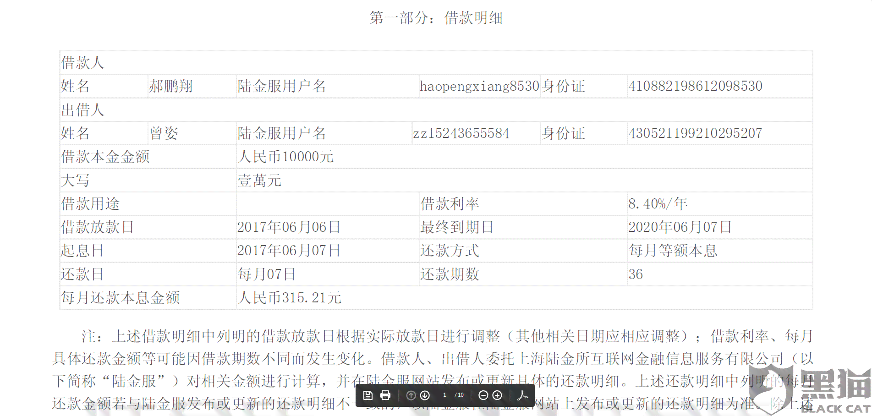The height and width of the screenshot is (416, 872).
Task: Click the save document icon in PDF toolbar
Action: 367,395
